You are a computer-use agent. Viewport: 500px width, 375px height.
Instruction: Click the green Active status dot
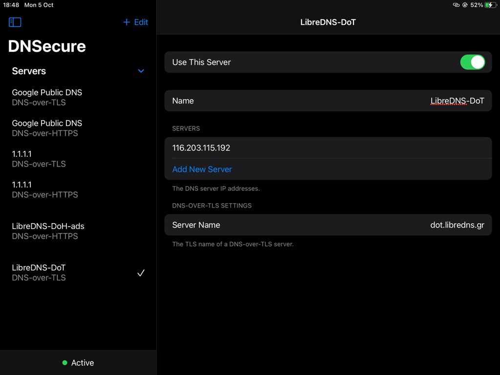pos(64,363)
